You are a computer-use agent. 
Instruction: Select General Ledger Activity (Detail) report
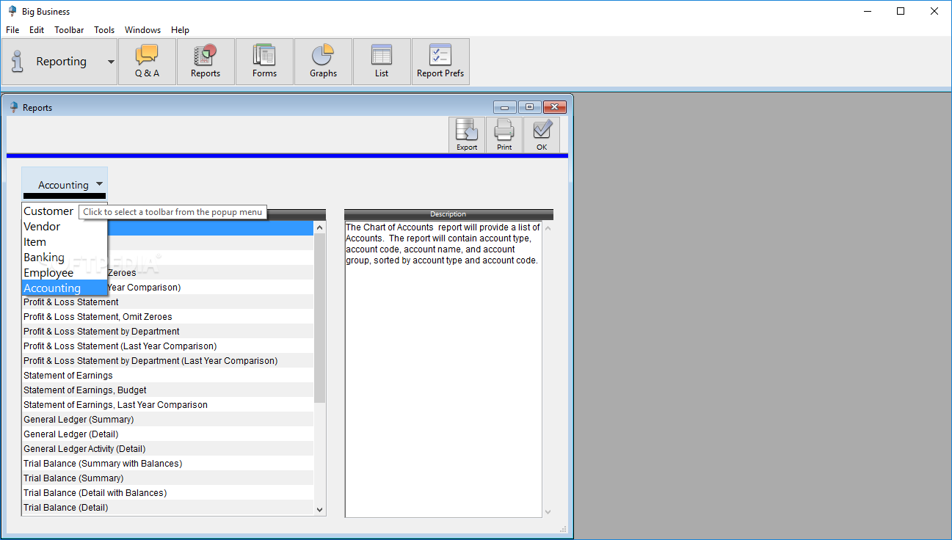point(168,449)
